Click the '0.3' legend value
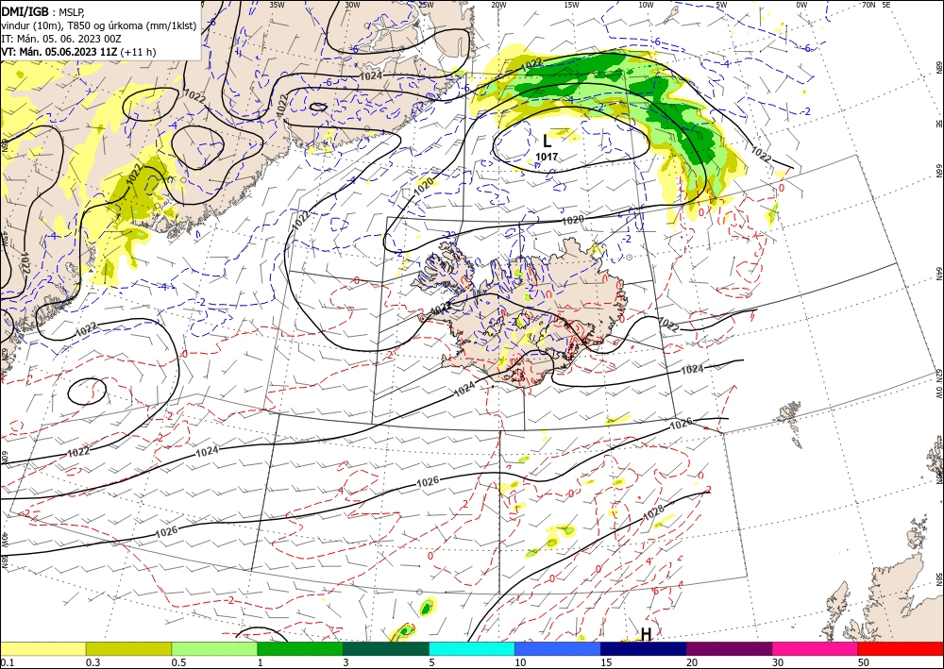This screenshot has height=669, width=944. pyautogui.click(x=93, y=662)
